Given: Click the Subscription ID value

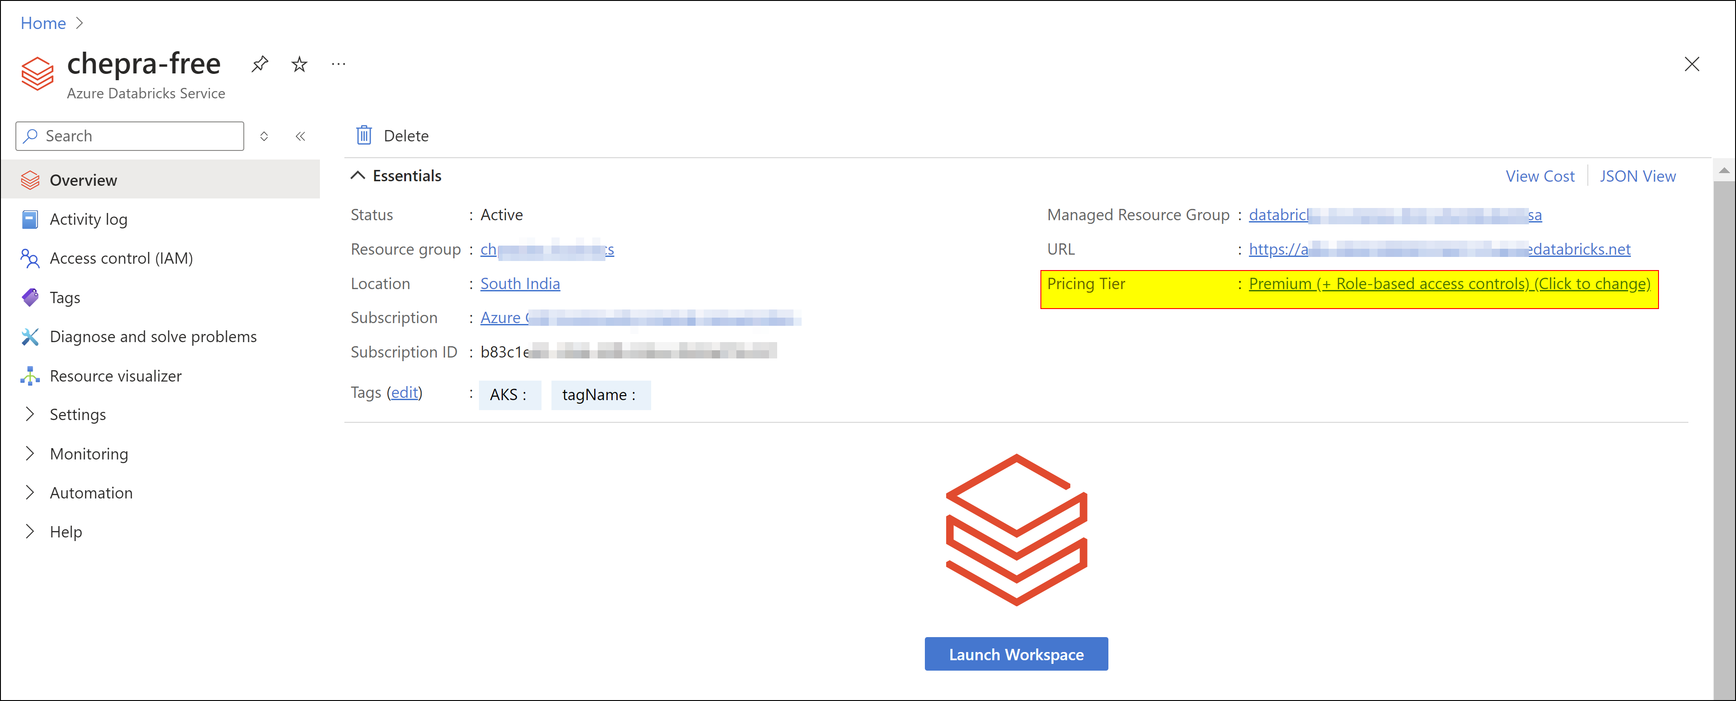Looking at the screenshot, I should (x=628, y=352).
